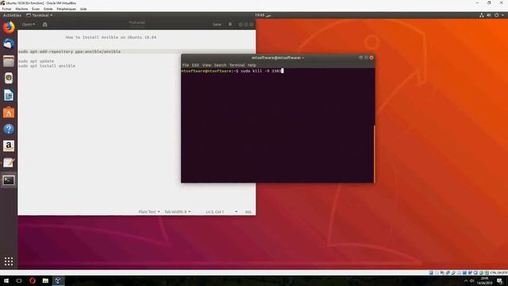Open Fichier menu in VirtualBox
Screen dimensions: 508x286
7,9
